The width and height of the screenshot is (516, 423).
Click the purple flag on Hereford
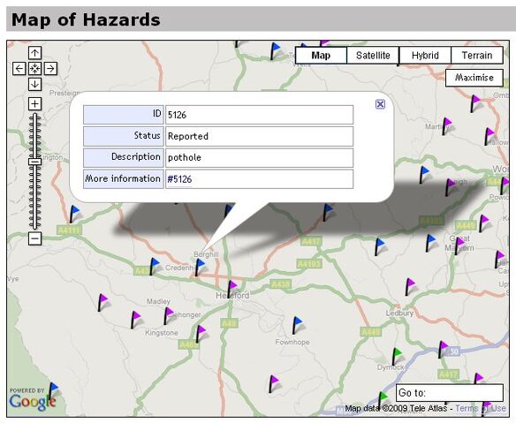[x=231, y=289]
